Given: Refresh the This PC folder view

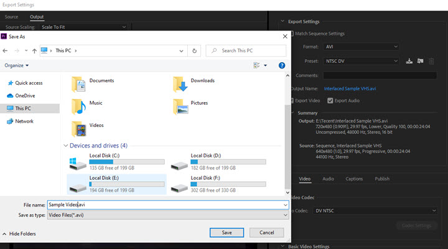Looking at the screenshot, I should [194, 50].
